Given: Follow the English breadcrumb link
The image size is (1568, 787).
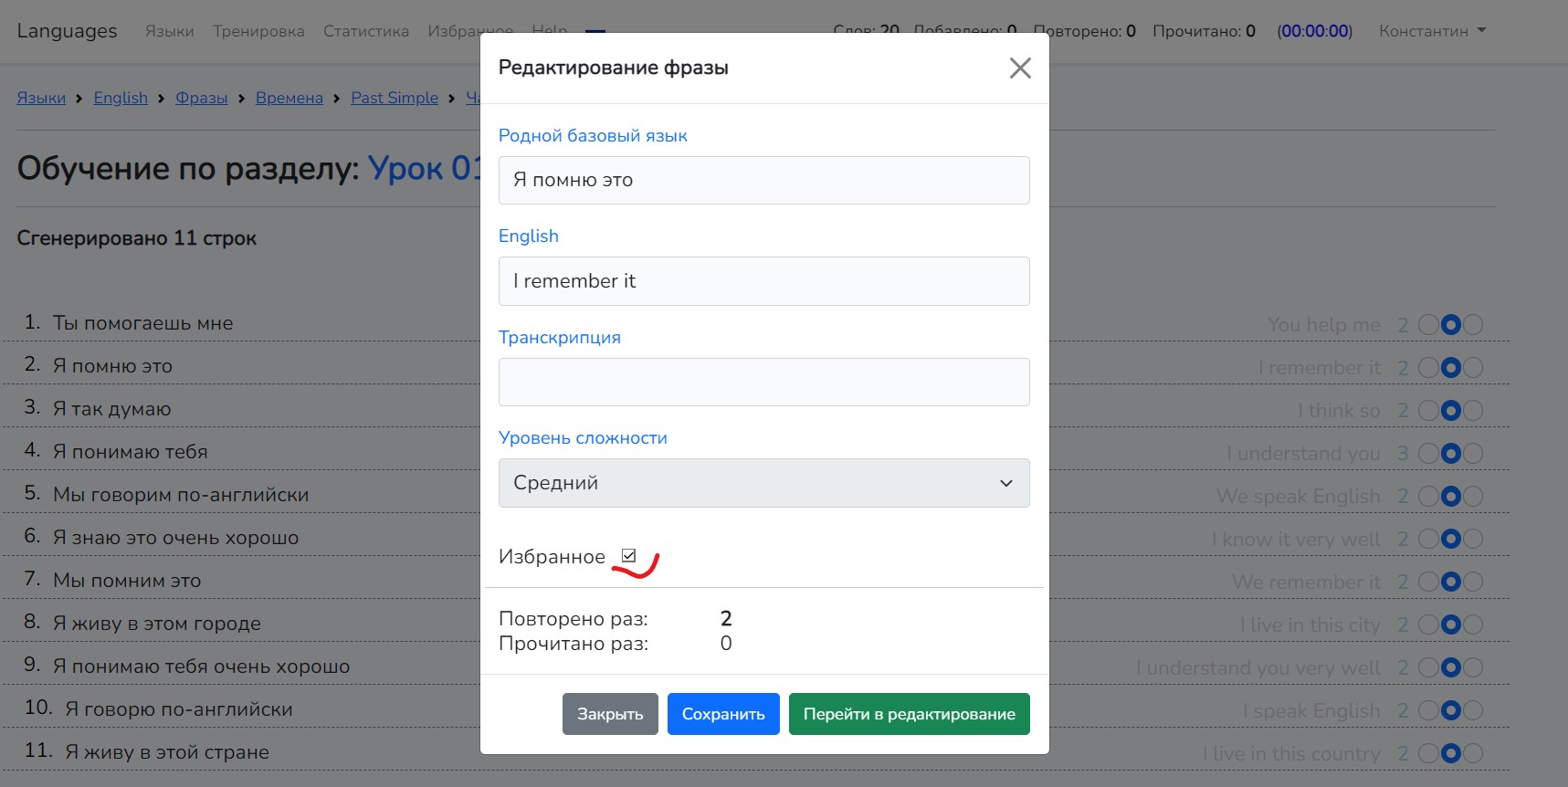Looking at the screenshot, I should coord(121,98).
